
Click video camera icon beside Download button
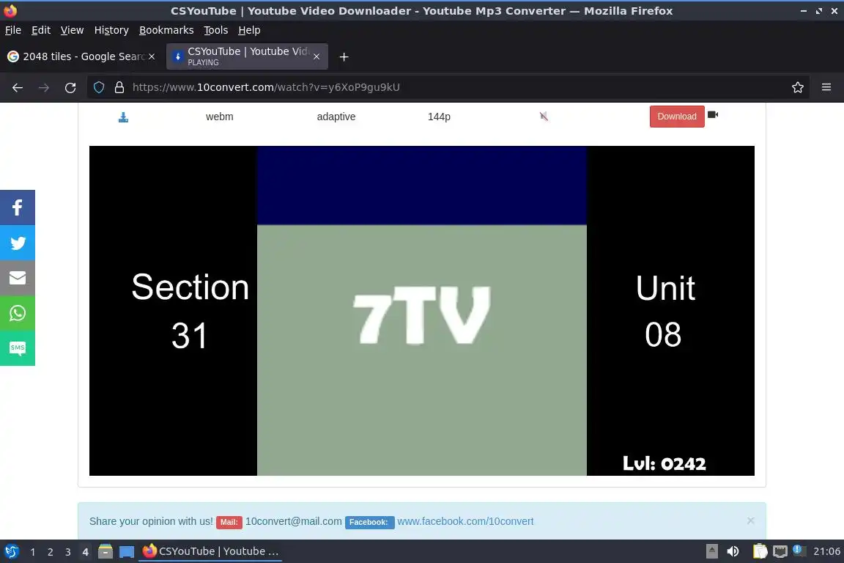click(713, 115)
